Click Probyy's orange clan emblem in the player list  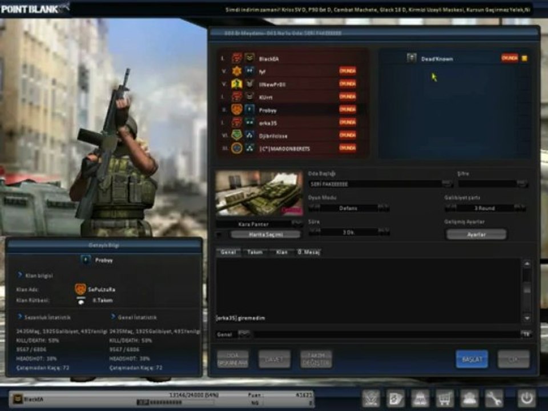[236, 110]
